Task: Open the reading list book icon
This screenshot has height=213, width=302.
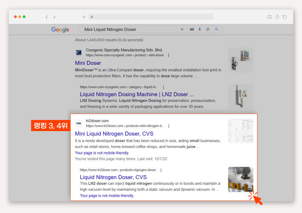Action: (x=270, y=17)
